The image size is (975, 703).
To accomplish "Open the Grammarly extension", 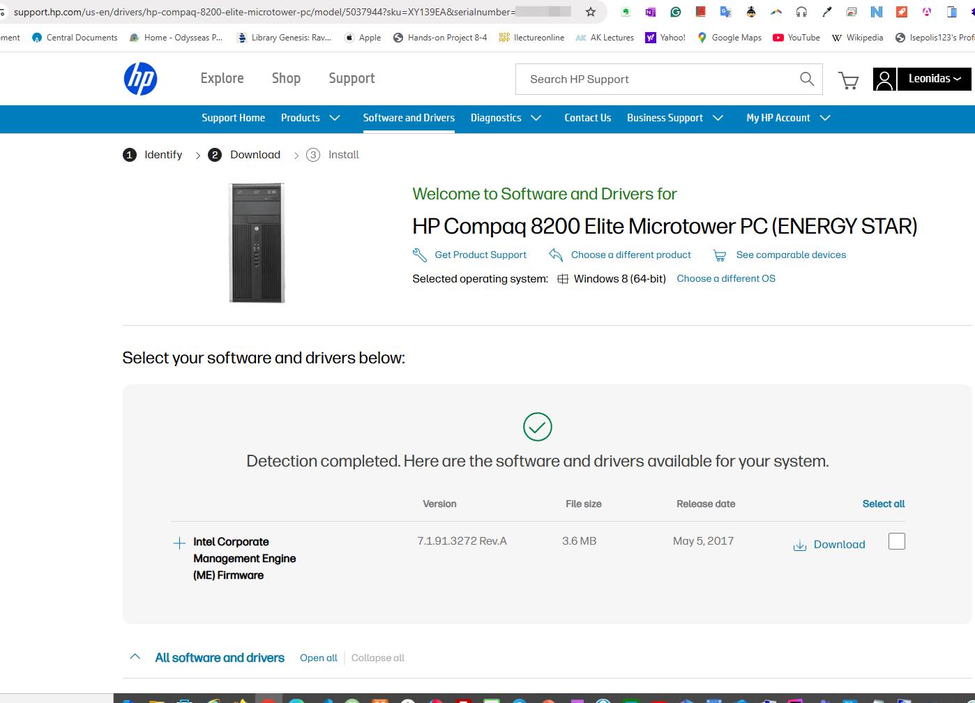I will coord(675,12).
